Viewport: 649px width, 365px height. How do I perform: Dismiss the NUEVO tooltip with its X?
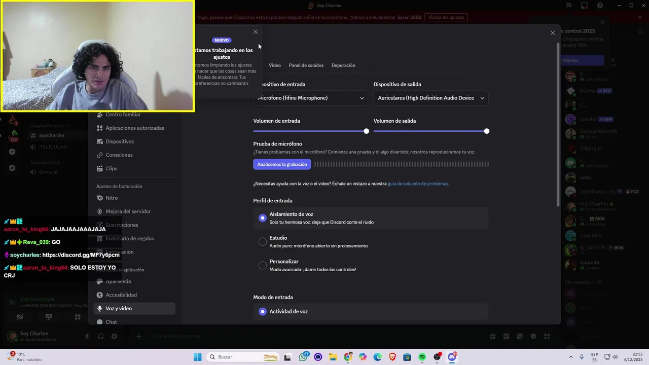click(x=256, y=32)
